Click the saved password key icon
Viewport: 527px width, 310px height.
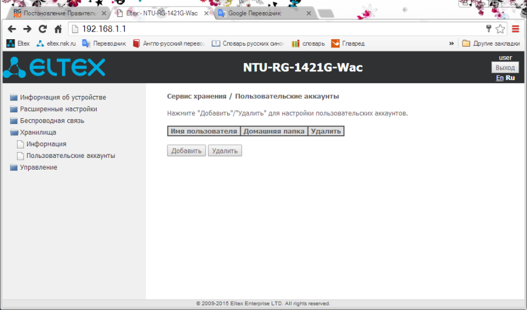(489, 29)
